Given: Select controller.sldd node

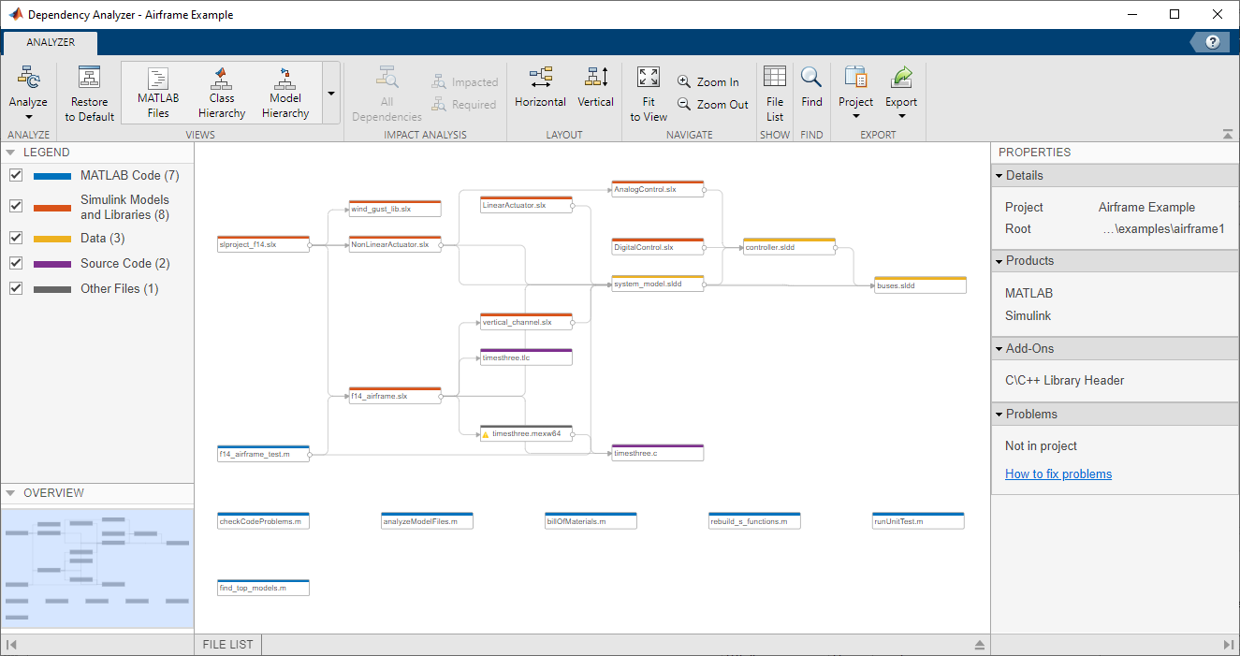Looking at the screenshot, I should coord(789,247).
